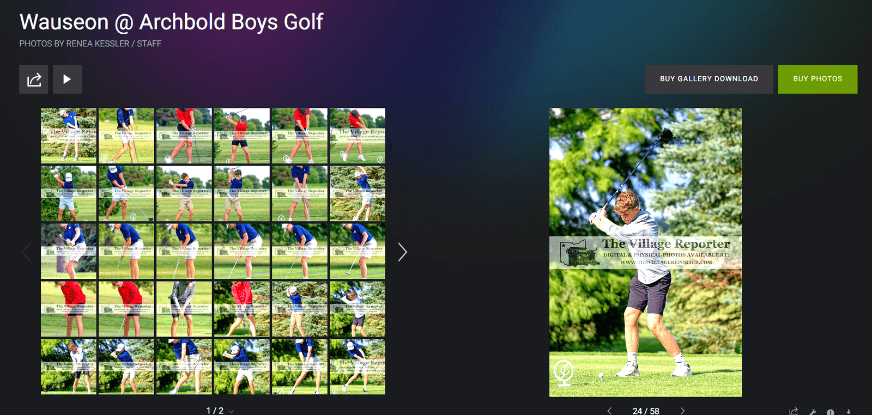Expand the 1 / 2 page dropdown
Viewport: 872px width, 415px height.
click(x=232, y=411)
